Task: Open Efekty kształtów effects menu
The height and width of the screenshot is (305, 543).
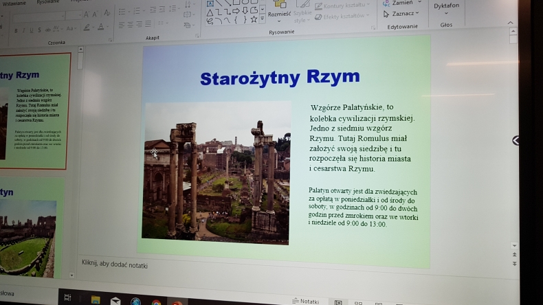Action: pyautogui.click(x=342, y=16)
